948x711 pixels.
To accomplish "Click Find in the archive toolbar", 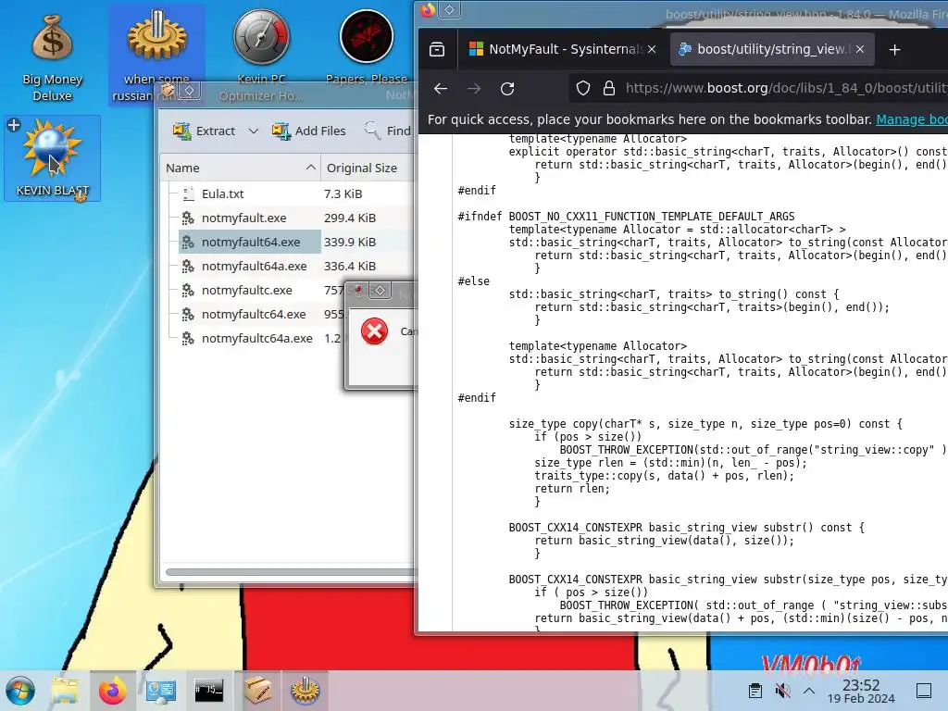I will 388,131.
